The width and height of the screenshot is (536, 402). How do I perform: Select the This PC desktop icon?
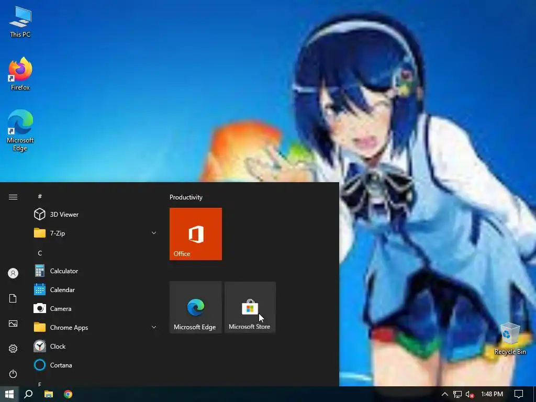pyautogui.click(x=20, y=22)
